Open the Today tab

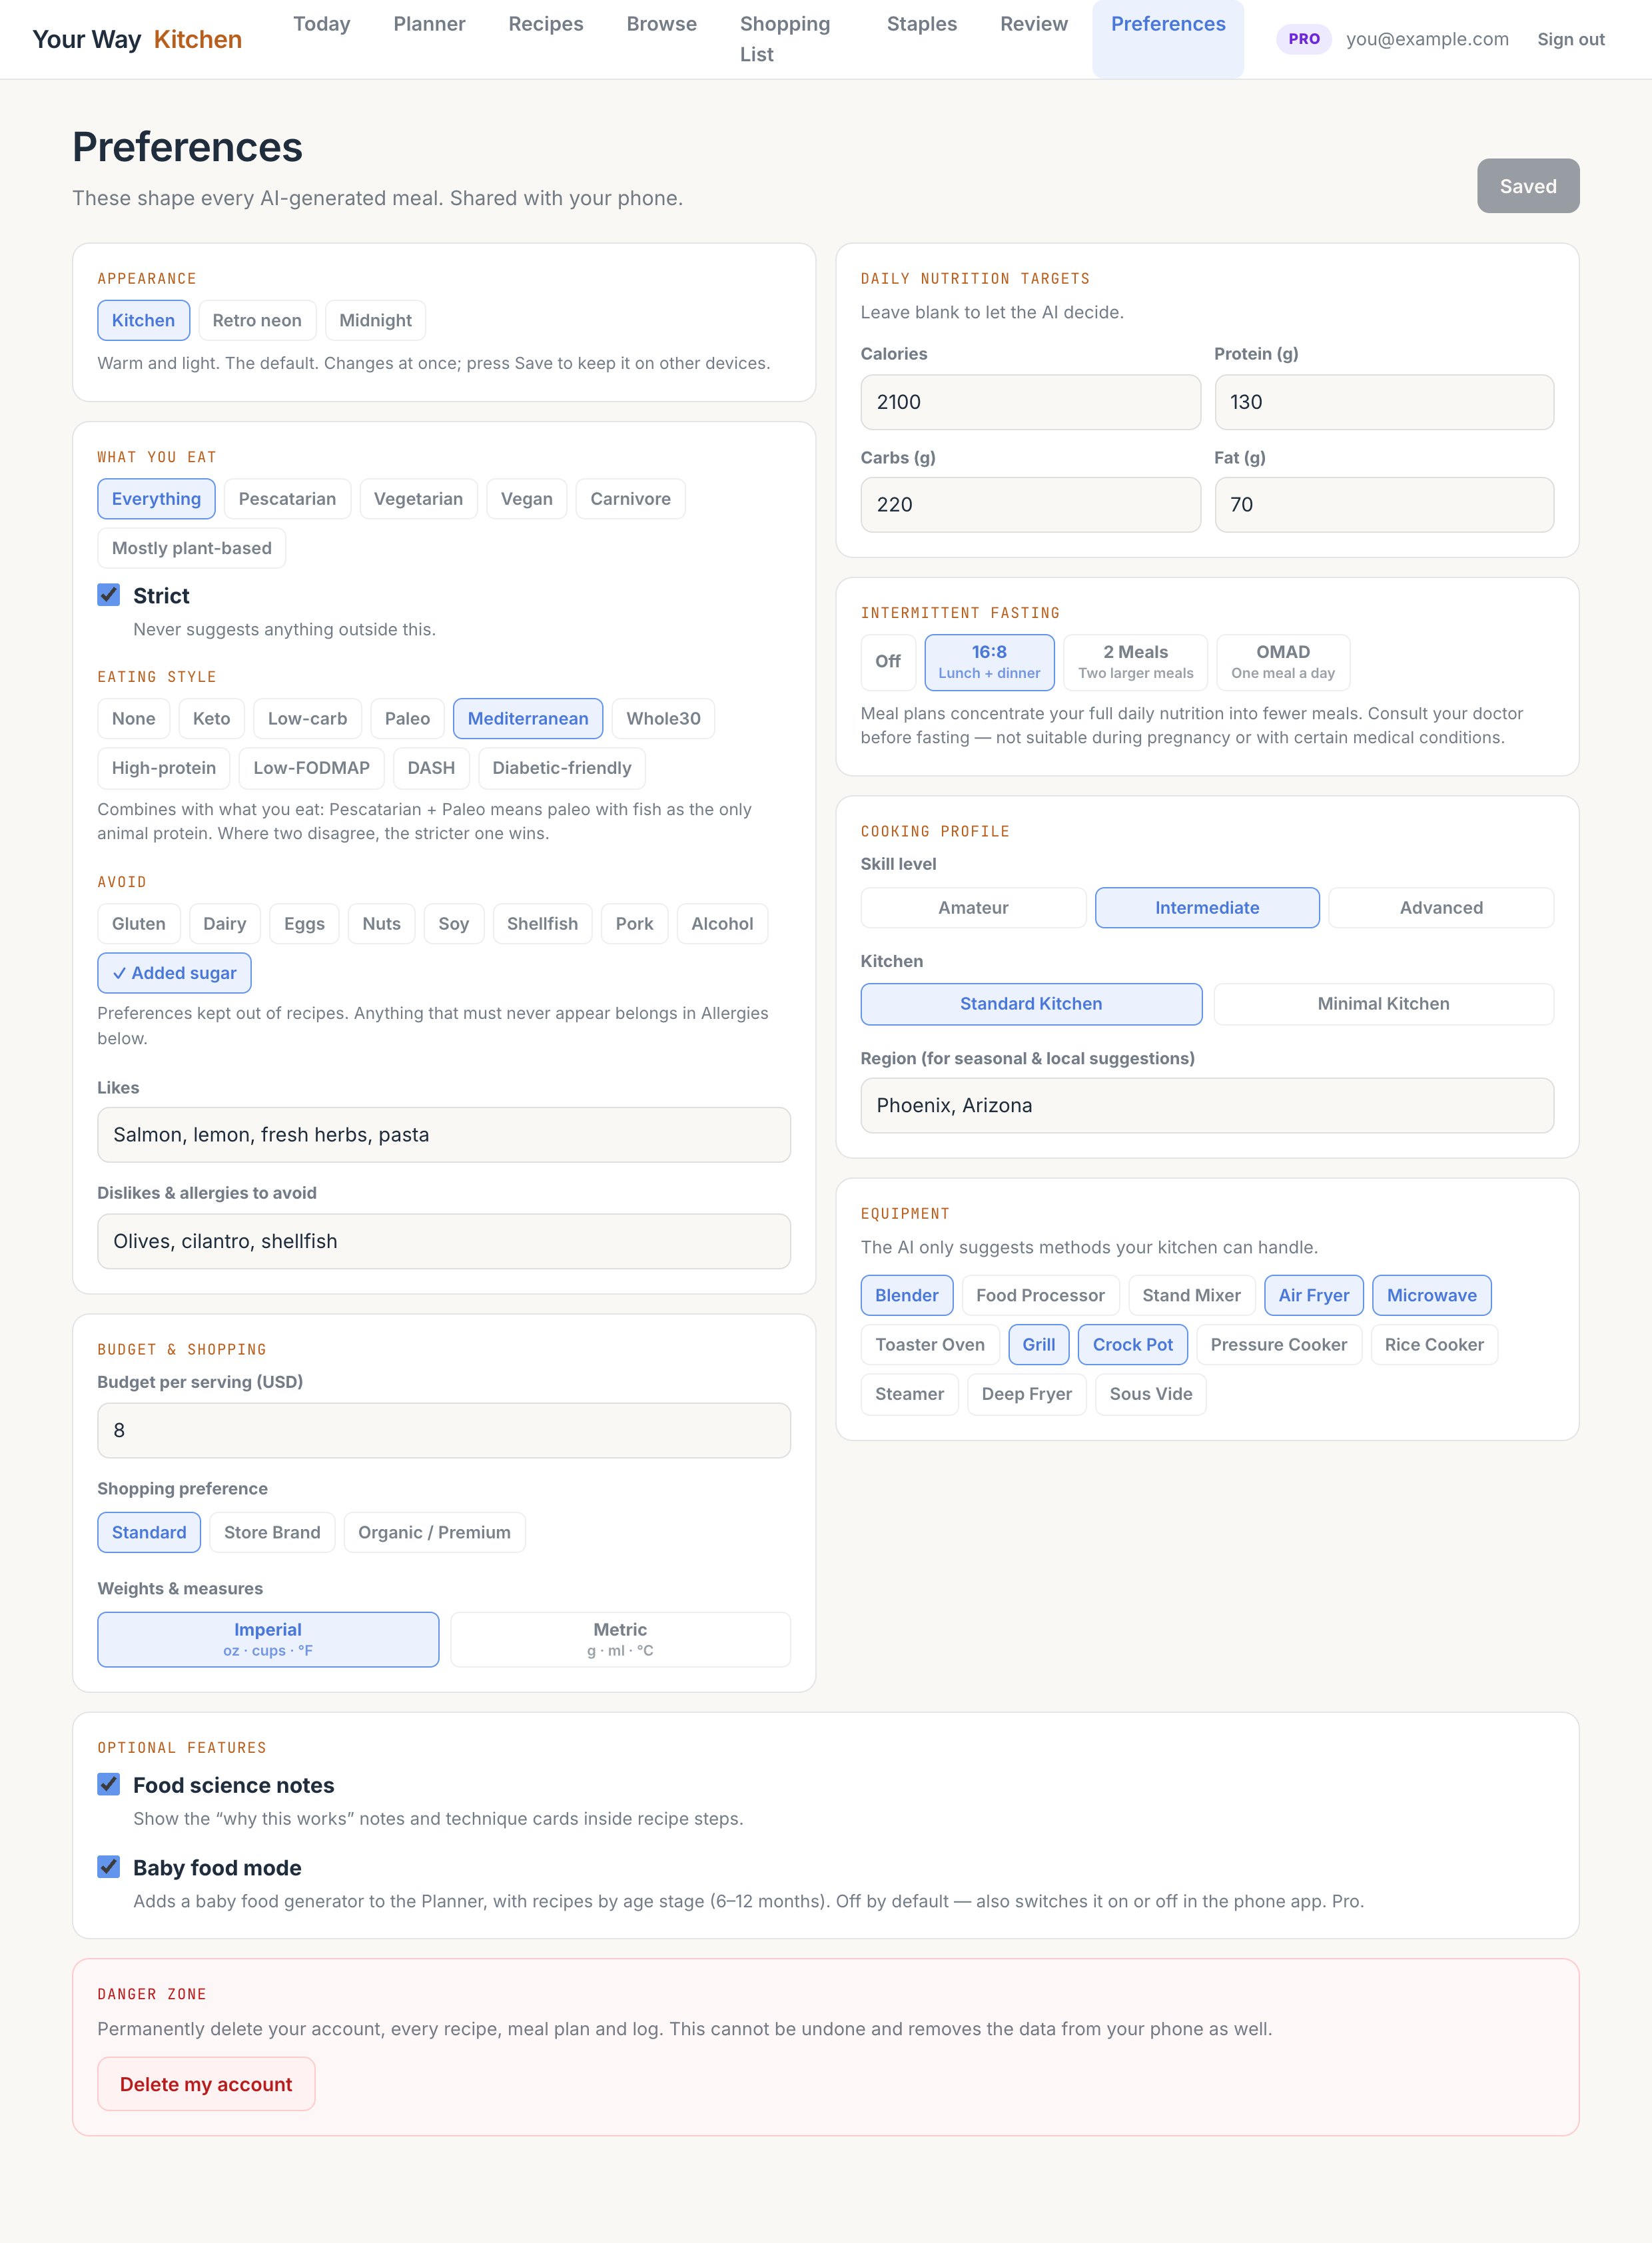(x=322, y=24)
